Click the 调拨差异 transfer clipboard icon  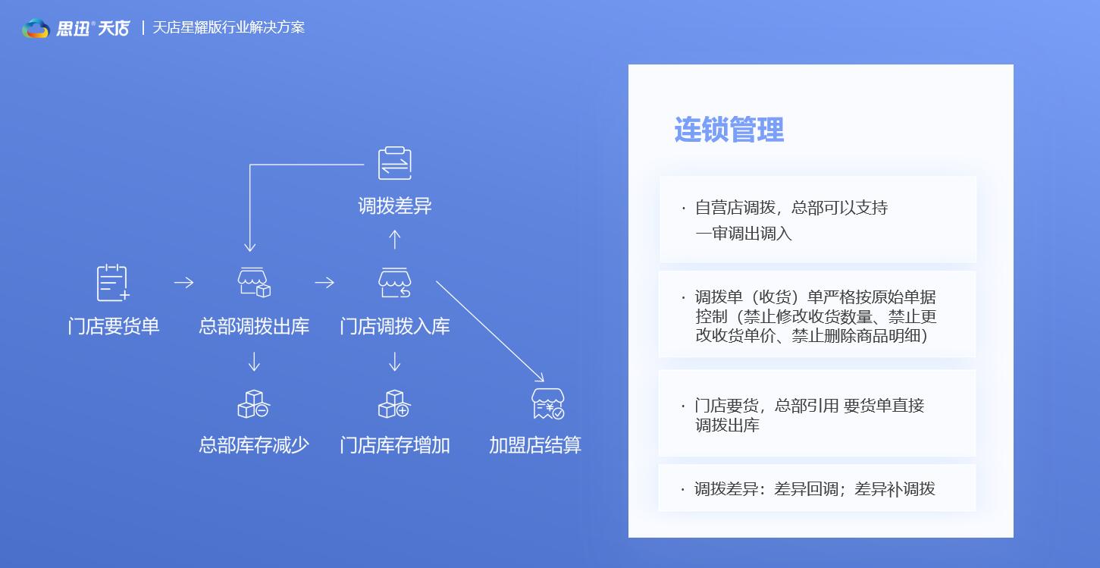(394, 164)
